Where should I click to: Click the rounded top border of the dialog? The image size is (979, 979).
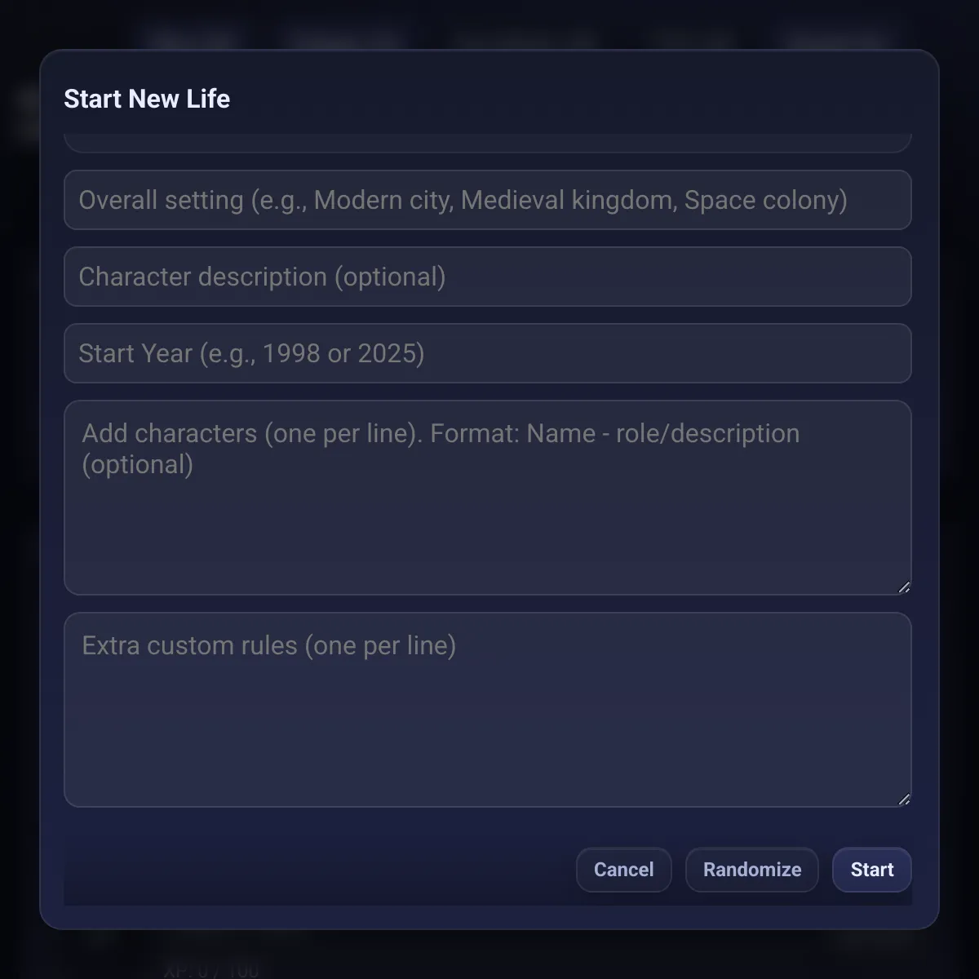pyautogui.click(x=488, y=51)
